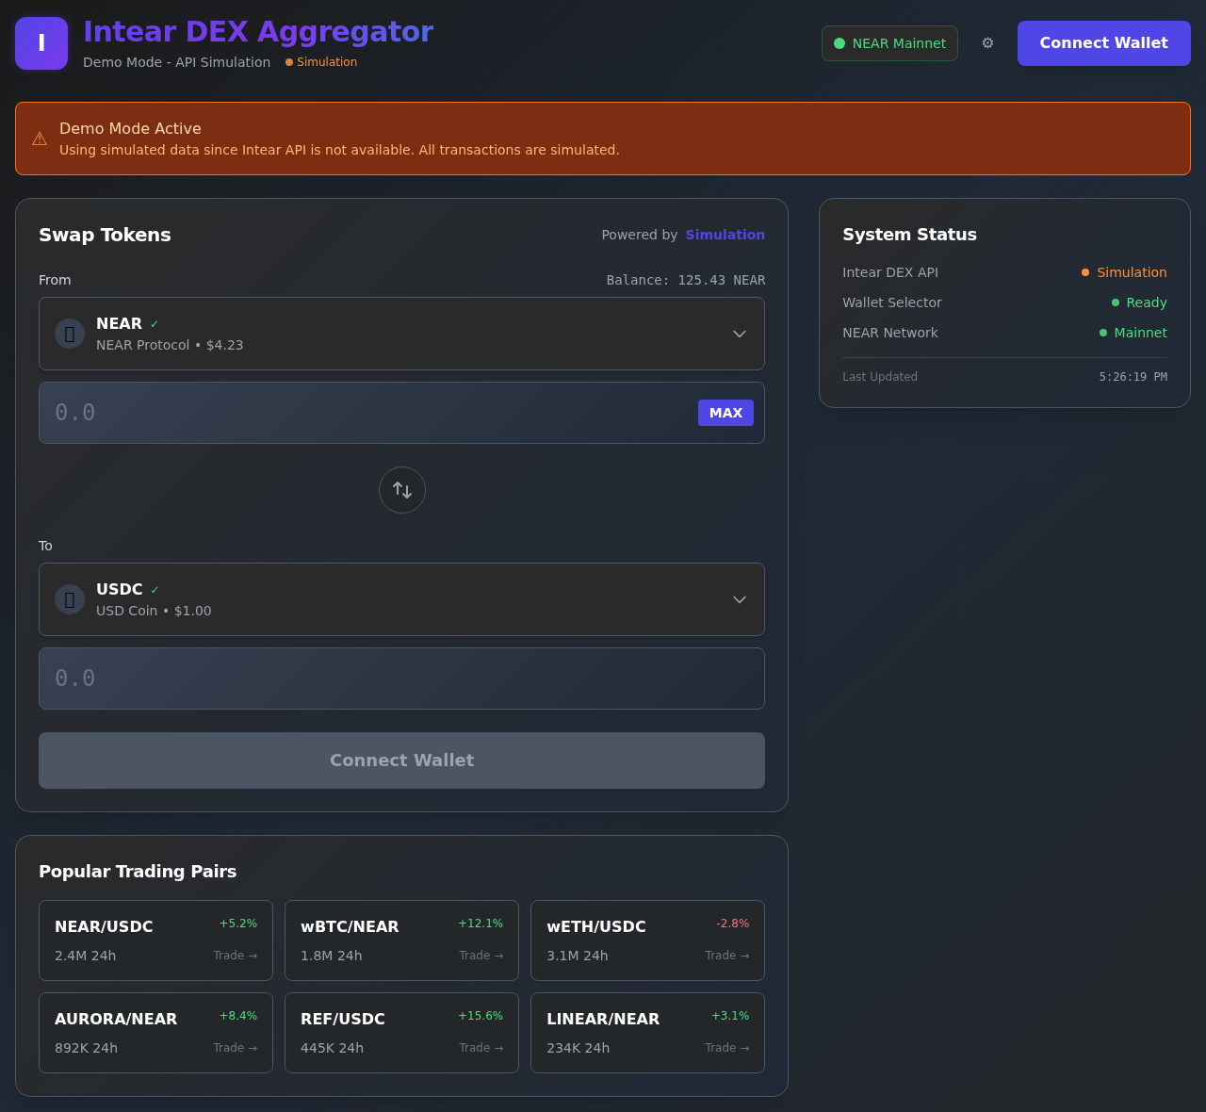Click the Simulation status dot next to Intear DEX API
1206x1112 pixels.
pos(1084,272)
